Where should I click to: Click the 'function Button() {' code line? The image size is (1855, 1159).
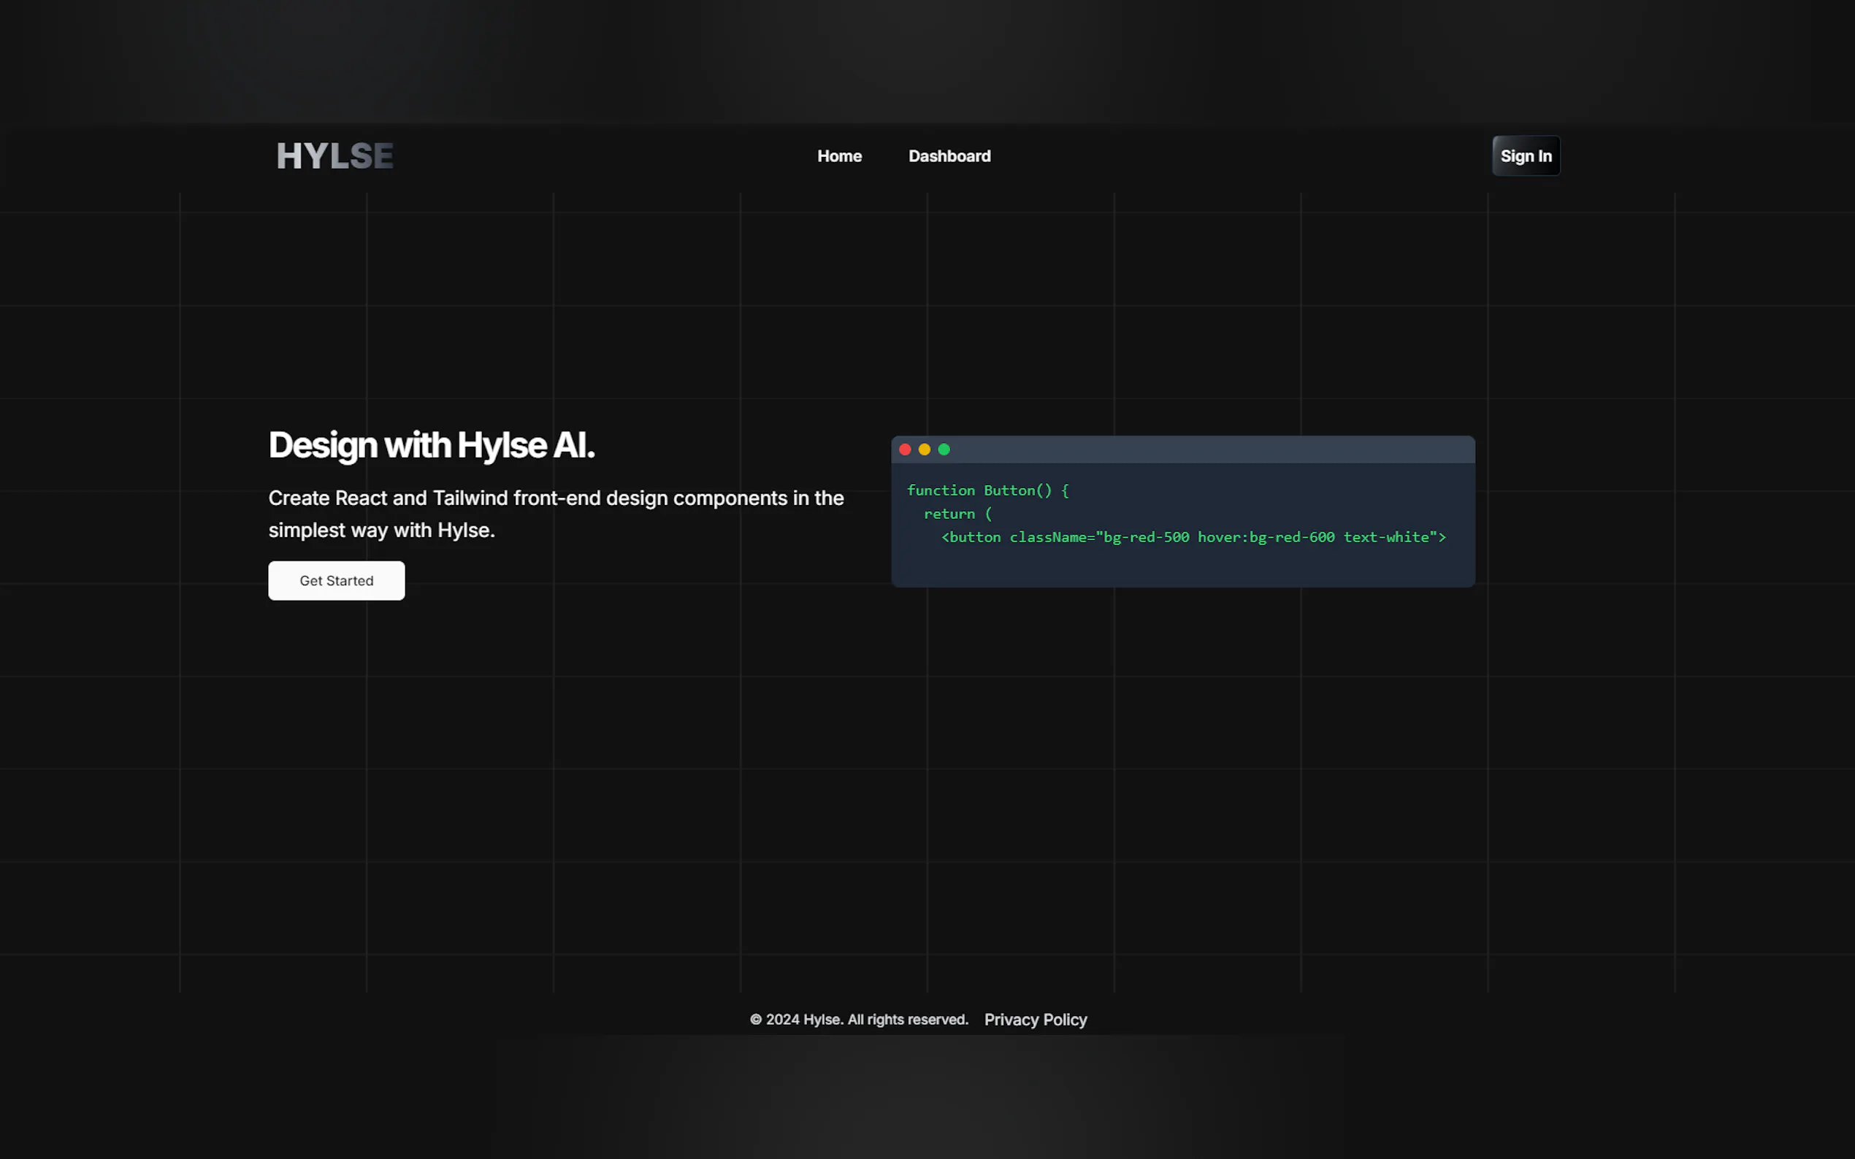pos(987,490)
